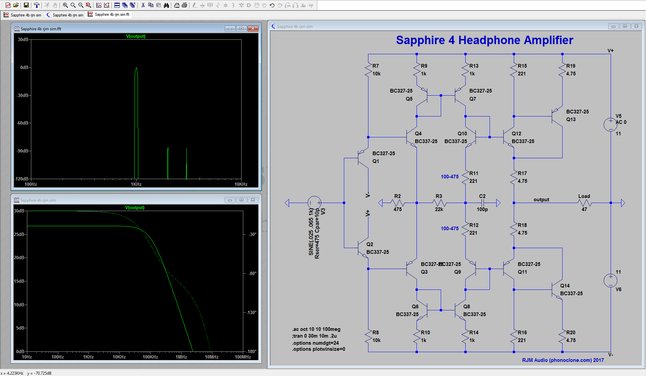Zoom out with the minus magnifier
This screenshot has height=376, width=646.
[x=81, y=5]
